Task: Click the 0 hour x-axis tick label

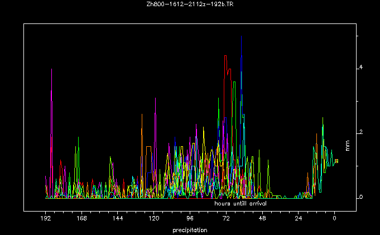Action: coord(334,220)
